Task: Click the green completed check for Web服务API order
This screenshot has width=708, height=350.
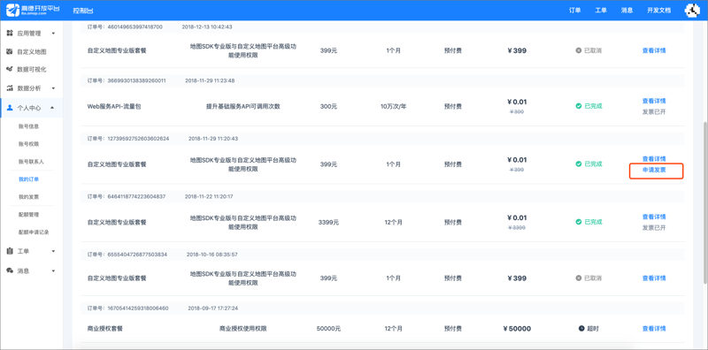Action: (x=579, y=106)
